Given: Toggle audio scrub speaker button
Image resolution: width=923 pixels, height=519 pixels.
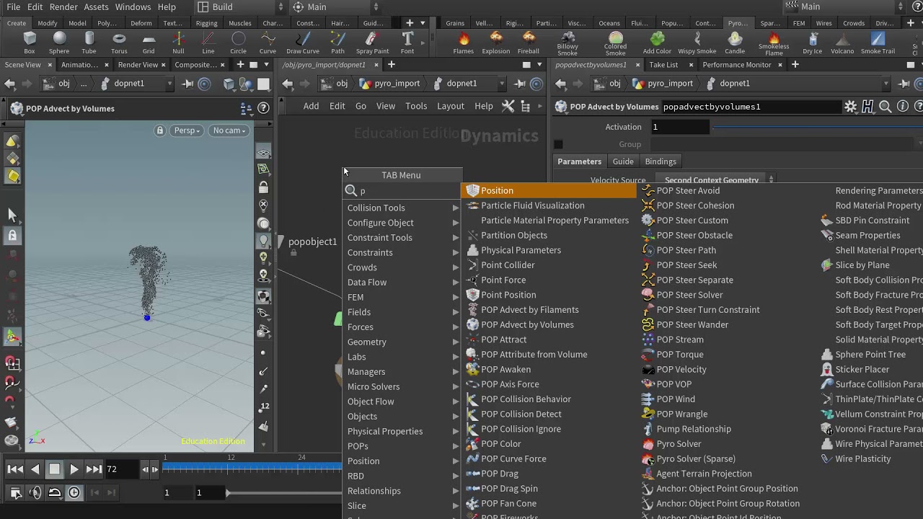Looking at the screenshot, I should (x=35, y=492).
